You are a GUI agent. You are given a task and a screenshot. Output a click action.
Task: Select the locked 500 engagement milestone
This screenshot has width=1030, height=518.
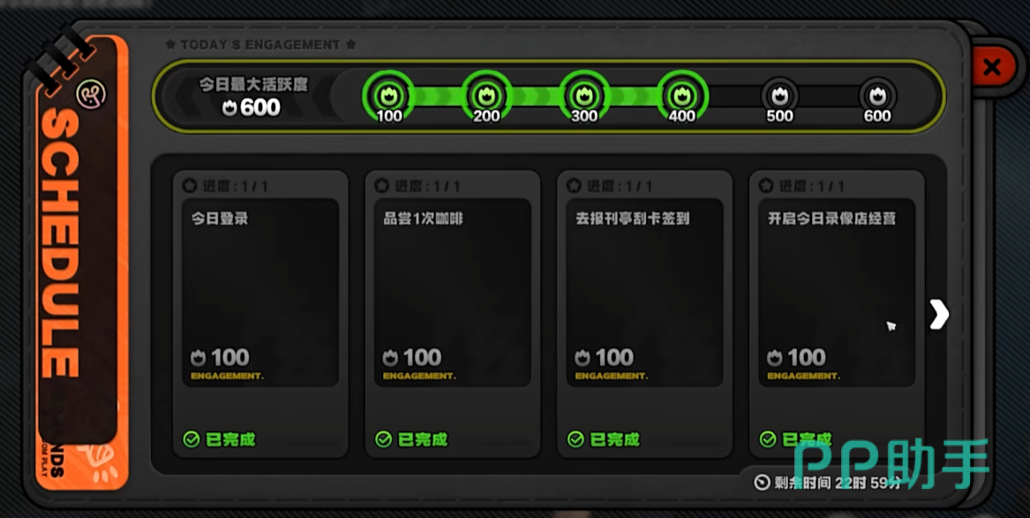[x=779, y=97]
